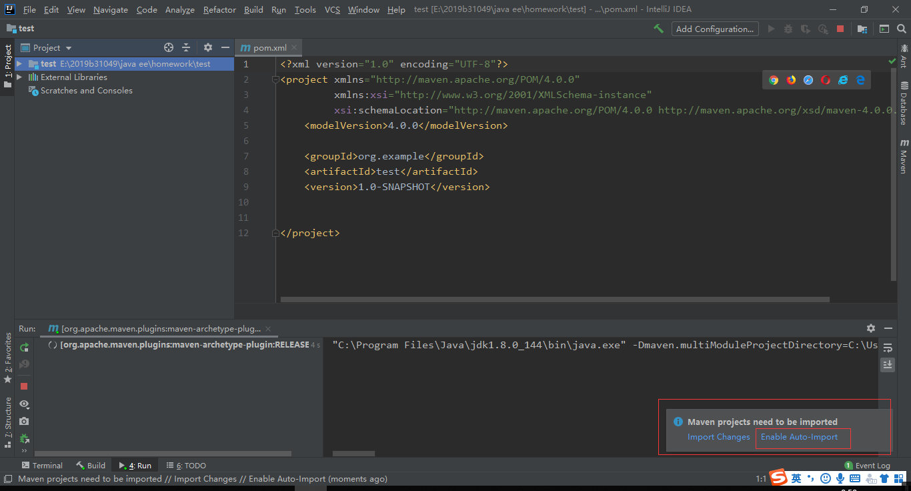
Task: Click the Scroll to End console icon
Action: click(888, 364)
